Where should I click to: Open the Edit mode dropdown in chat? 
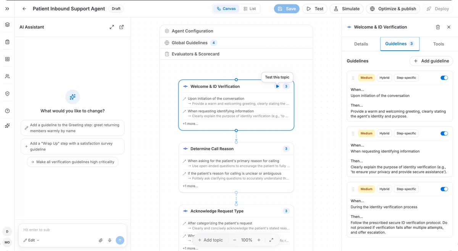tap(31, 240)
